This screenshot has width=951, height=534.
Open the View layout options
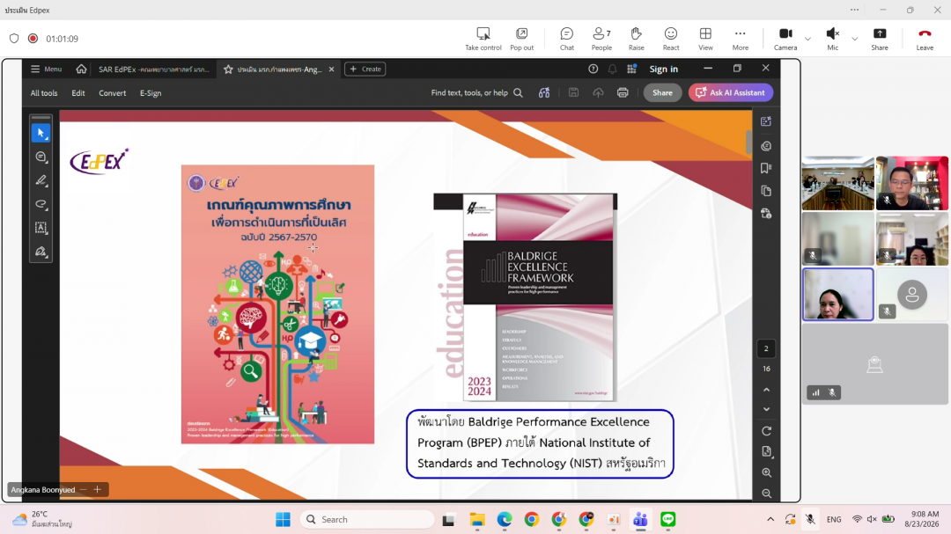pyautogui.click(x=705, y=39)
